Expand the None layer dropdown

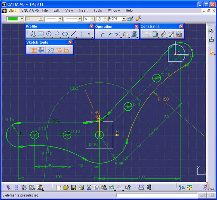pyautogui.click(x=124, y=19)
